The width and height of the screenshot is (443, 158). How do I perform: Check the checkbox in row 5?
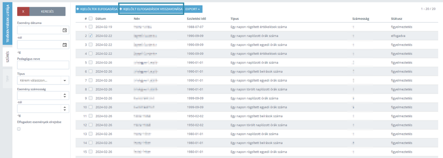pos(90,63)
